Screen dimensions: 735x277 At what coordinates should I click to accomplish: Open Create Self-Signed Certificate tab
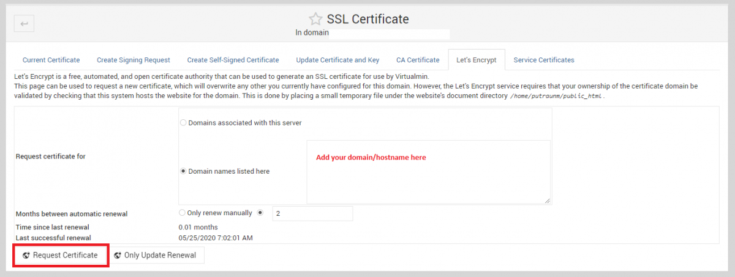point(233,60)
